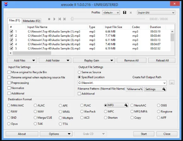Click the save profile floppy disk icon
Image resolution: width=183 pixels, height=141 pixels.
click(125, 13)
